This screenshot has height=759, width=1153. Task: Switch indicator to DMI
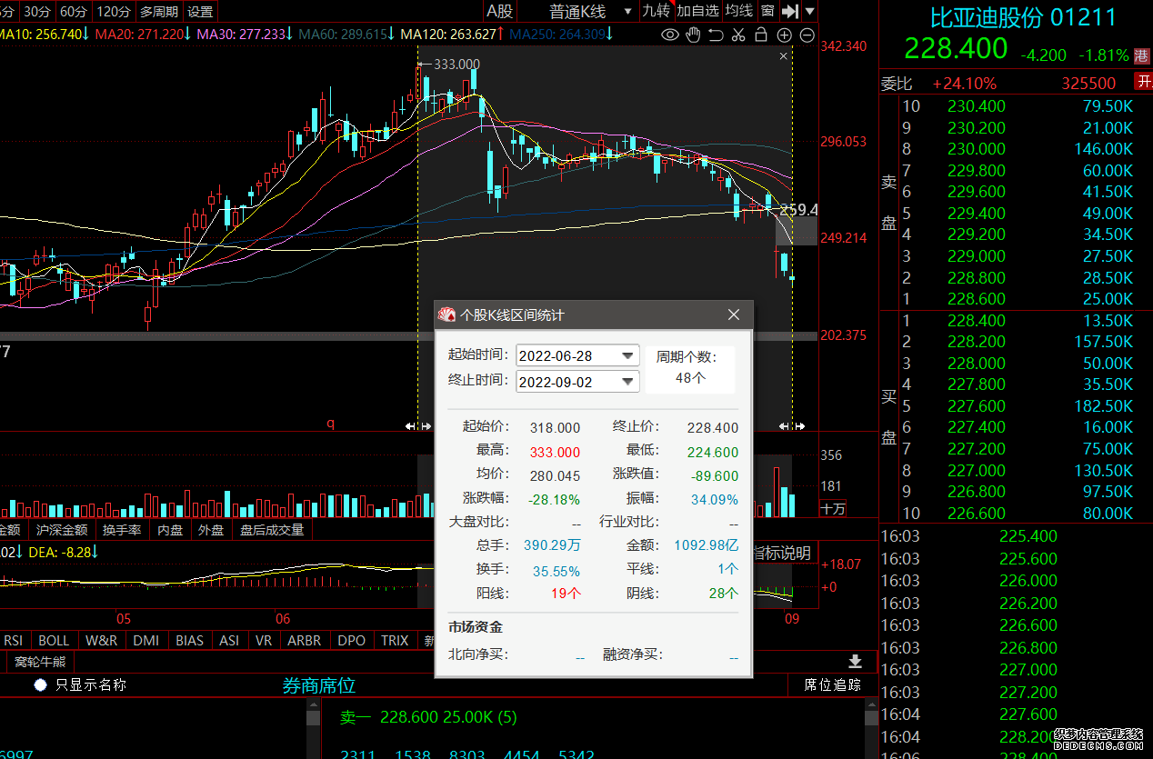(145, 640)
